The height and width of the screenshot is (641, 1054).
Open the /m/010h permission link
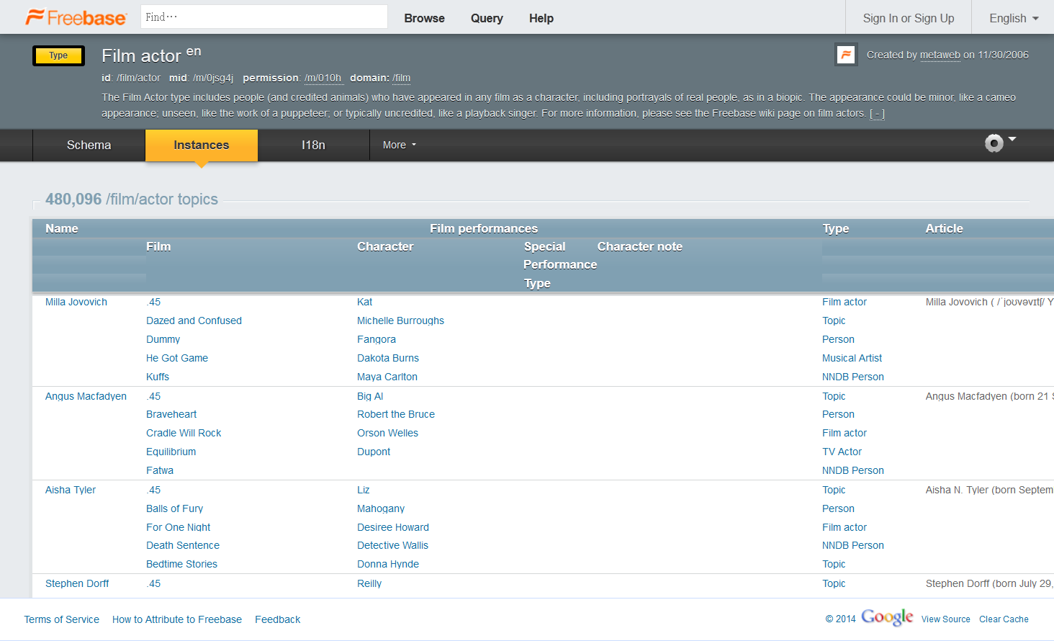tap(323, 78)
